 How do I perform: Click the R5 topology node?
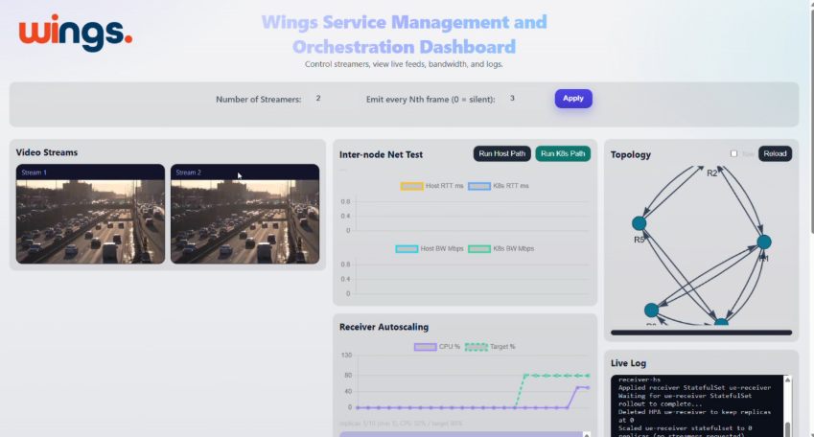[x=640, y=223]
